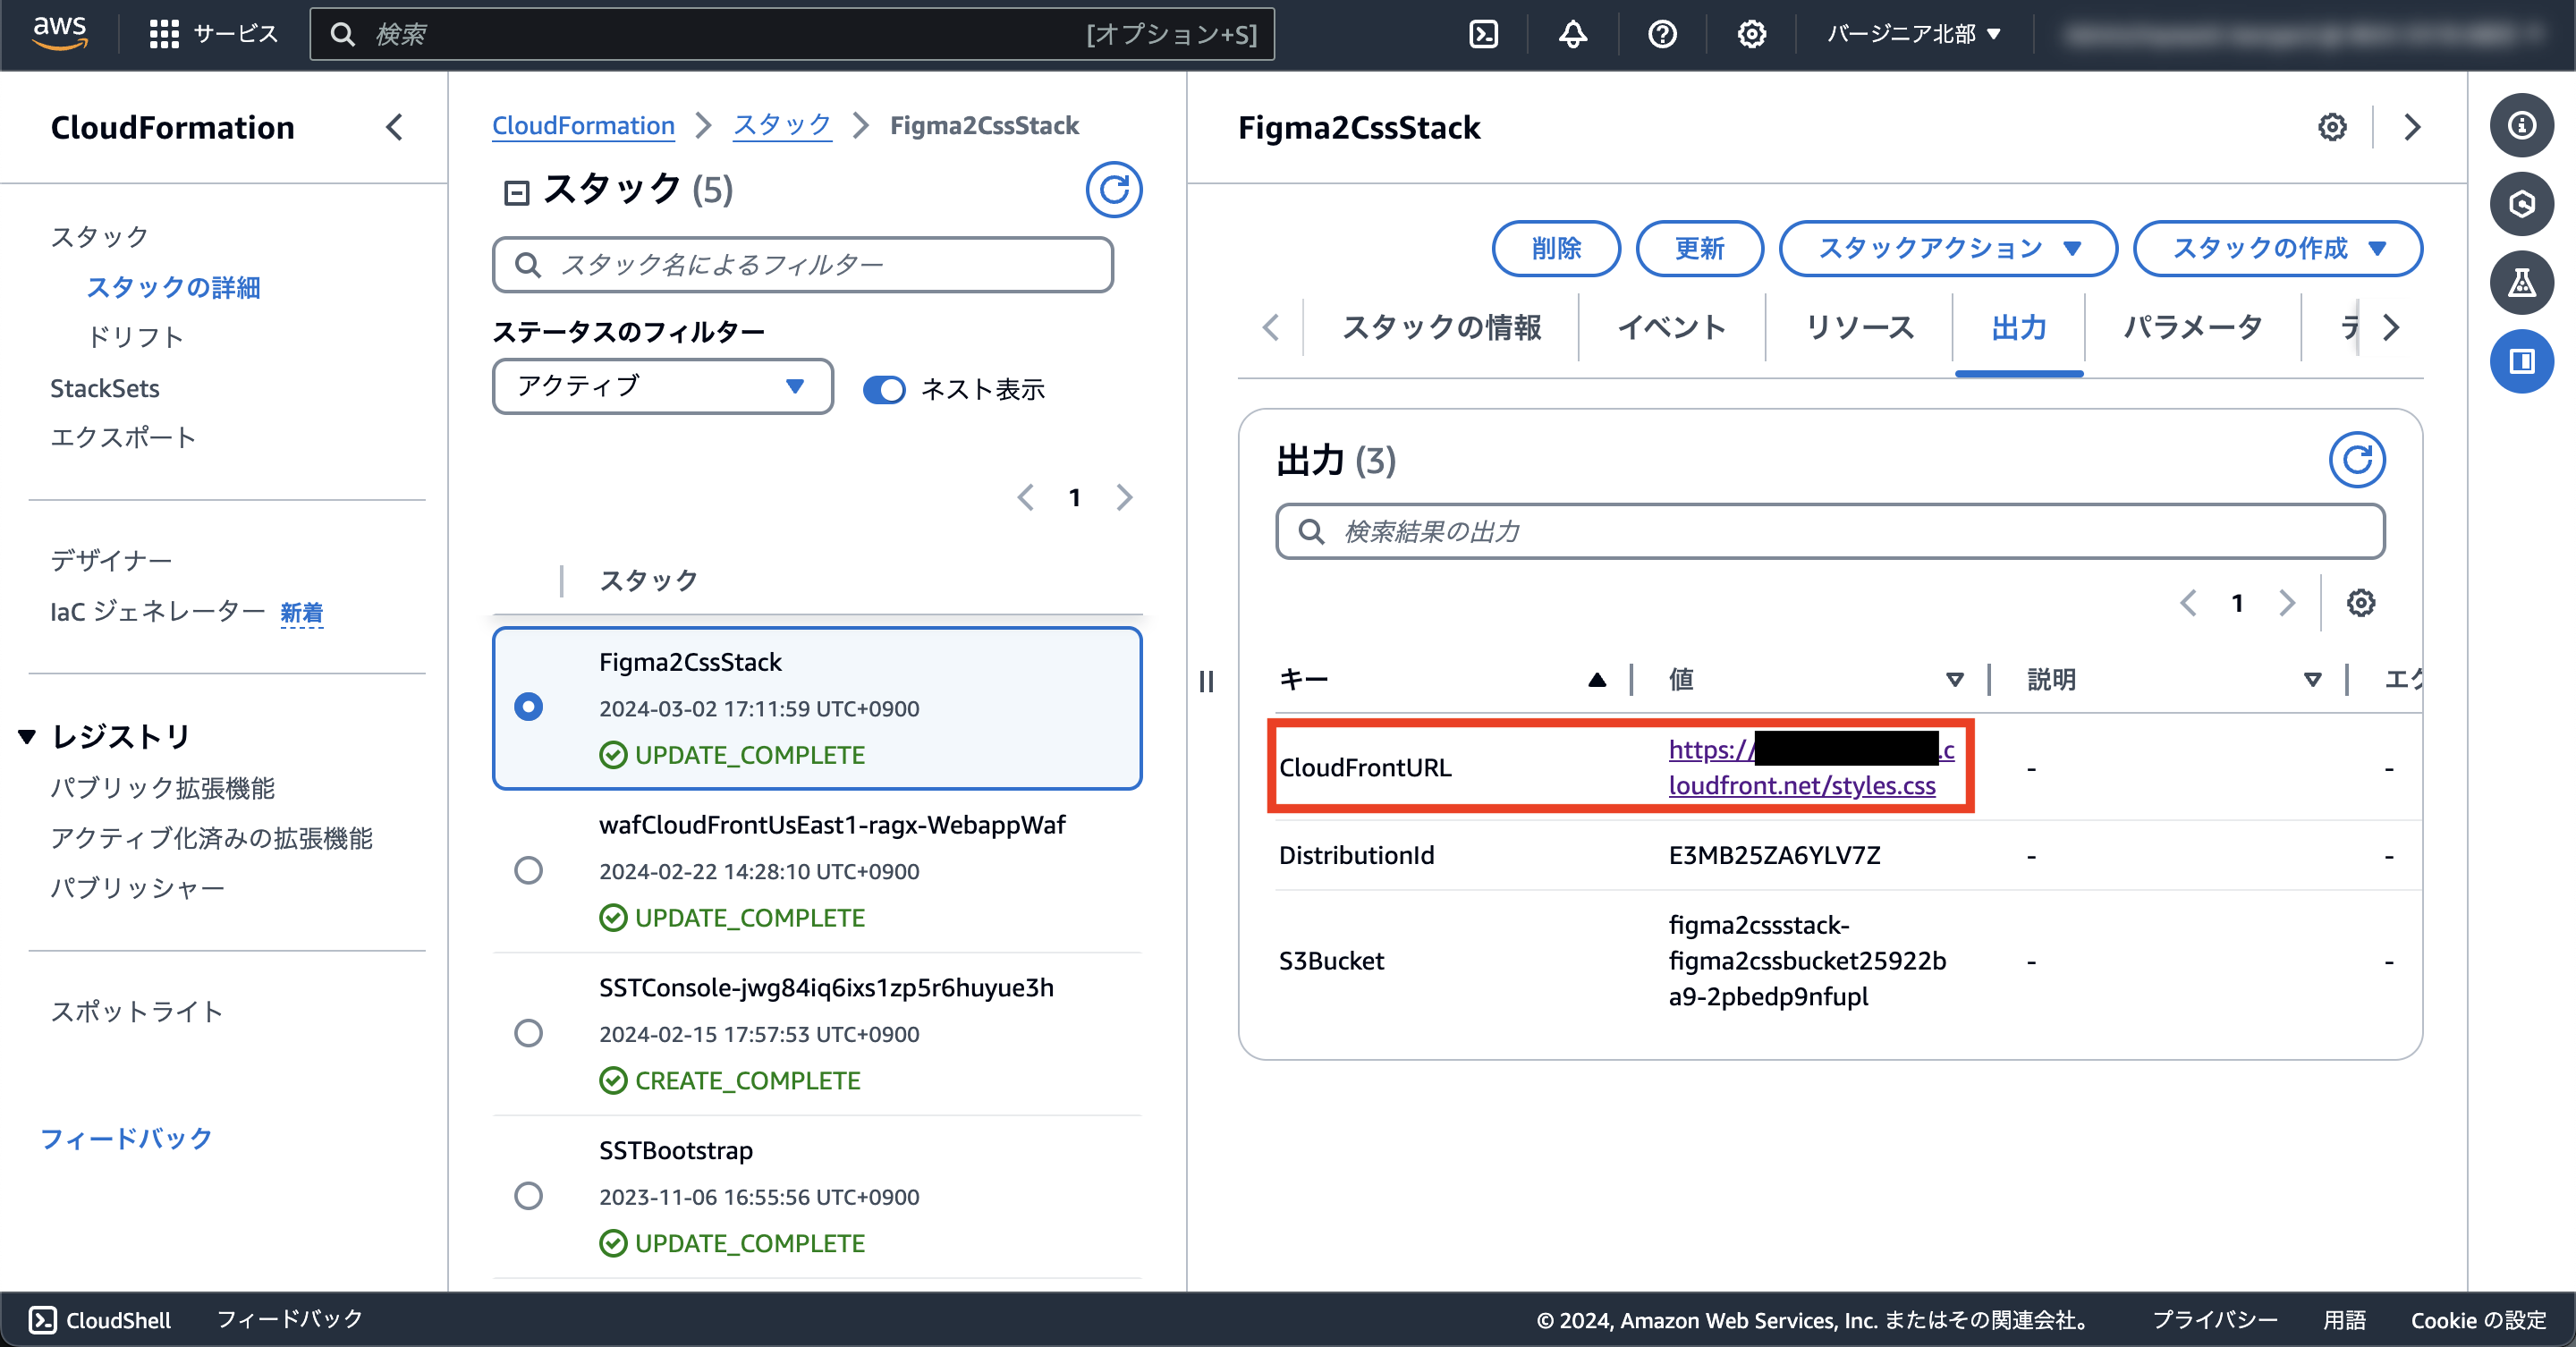Click the AWS logo home icon
The width and height of the screenshot is (2576, 1347).
tap(60, 33)
